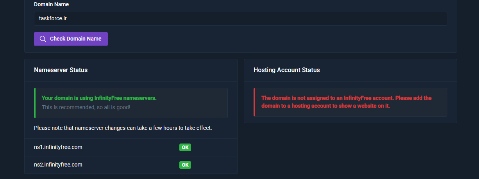Click the green accent bar of nameserver alert
This screenshot has width=479, height=179.
[35, 103]
